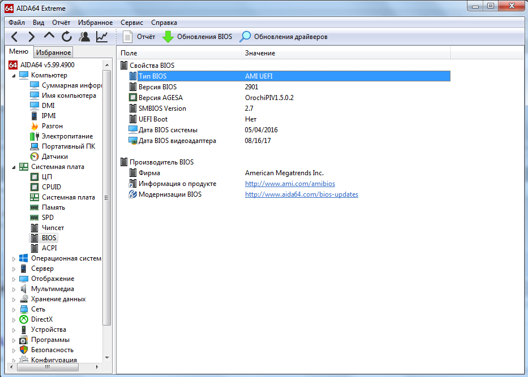Expand the Сеть tree node
The height and width of the screenshot is (377, 528).
click(14, 309)
